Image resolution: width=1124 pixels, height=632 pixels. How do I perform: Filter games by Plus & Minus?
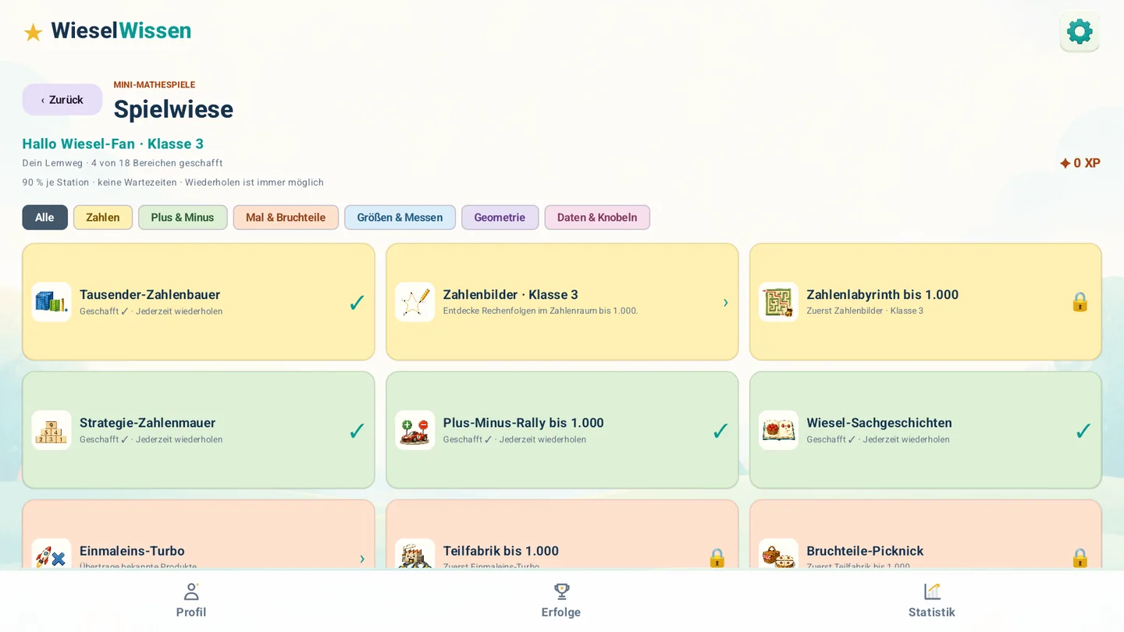183,218
